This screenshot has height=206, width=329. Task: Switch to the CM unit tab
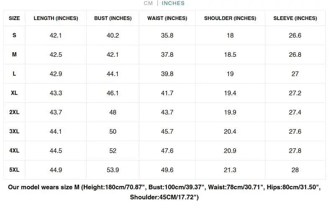coord(148,3)
